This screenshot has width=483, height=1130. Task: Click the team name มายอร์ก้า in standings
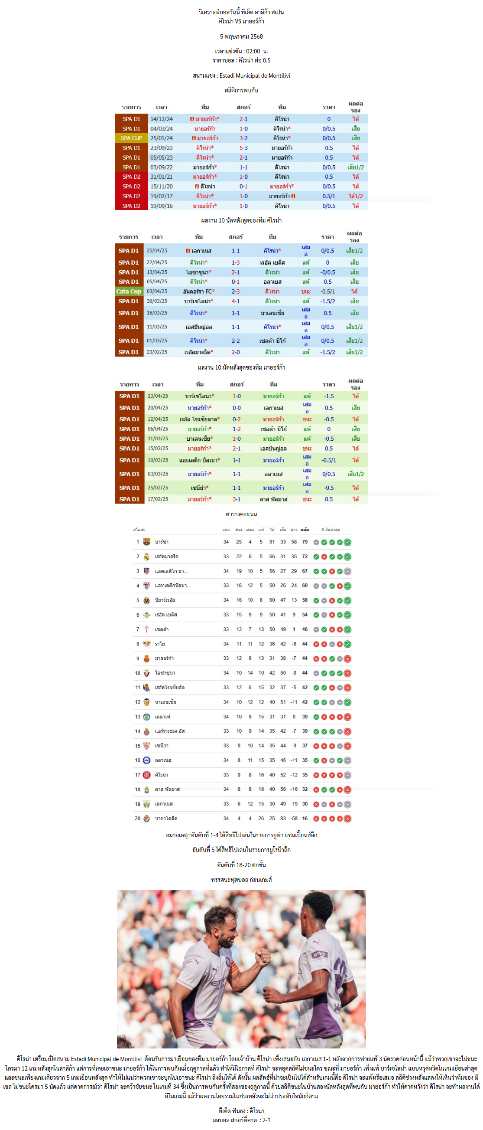tap(164, 658)
